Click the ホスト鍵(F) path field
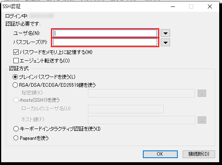The width and height of the screenshot is (222, 165). coord(142,120)
